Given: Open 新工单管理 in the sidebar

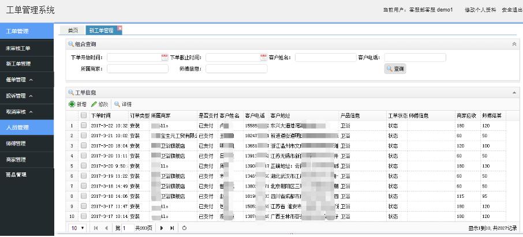Looking at the screenshot, I should click(x=27, y=64).
